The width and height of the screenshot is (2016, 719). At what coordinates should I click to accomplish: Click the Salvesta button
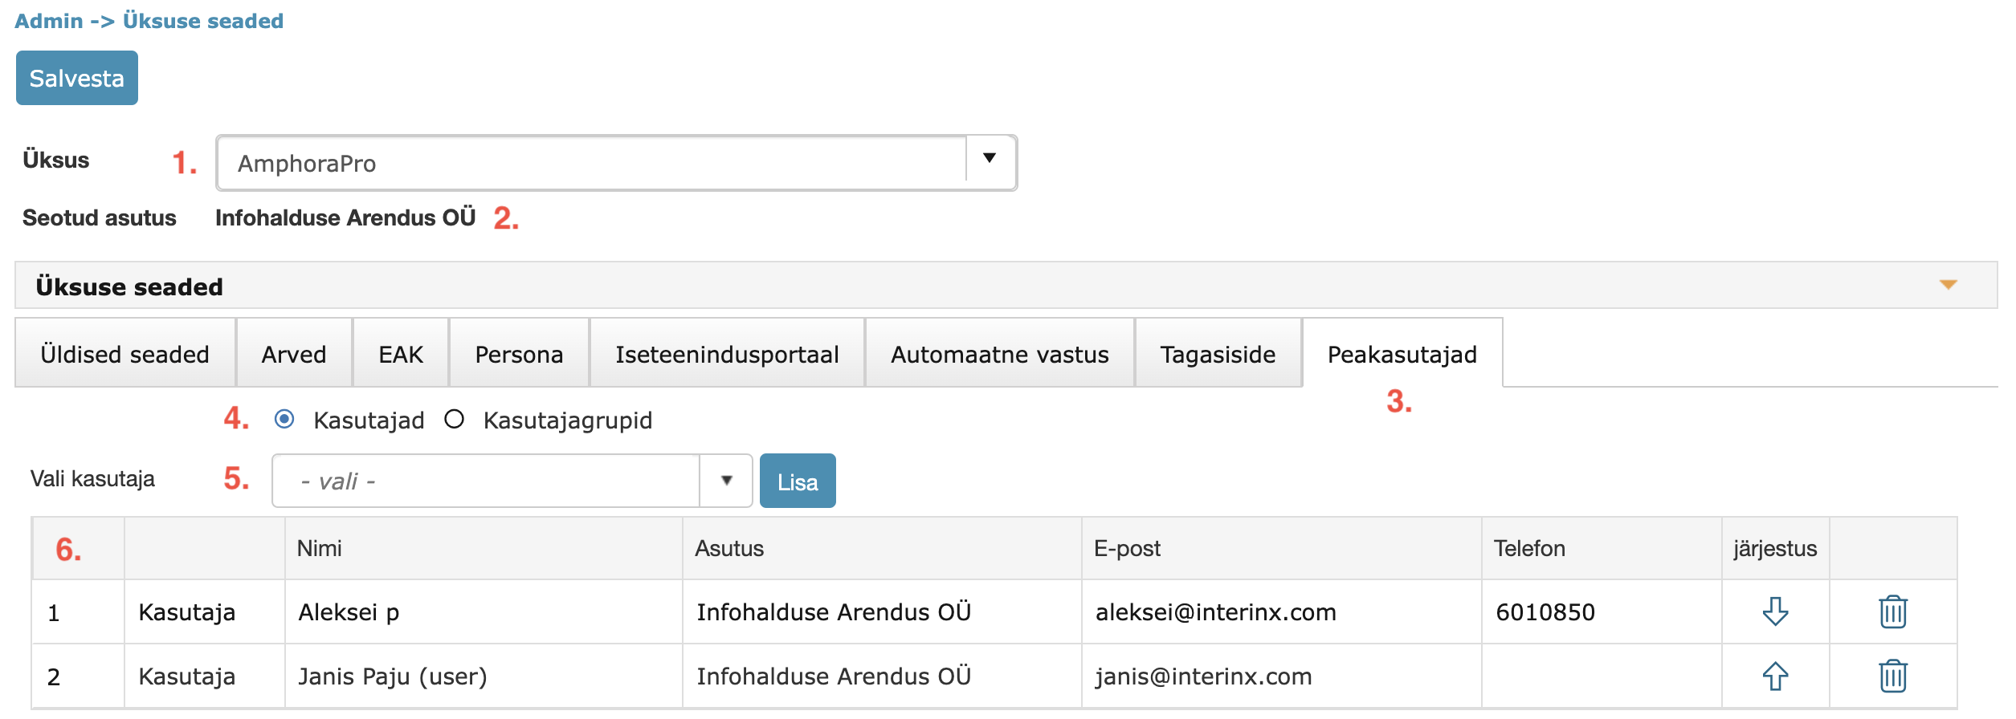(77, 78)
